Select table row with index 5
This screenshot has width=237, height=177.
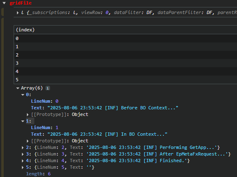click(x=125, y=80)
